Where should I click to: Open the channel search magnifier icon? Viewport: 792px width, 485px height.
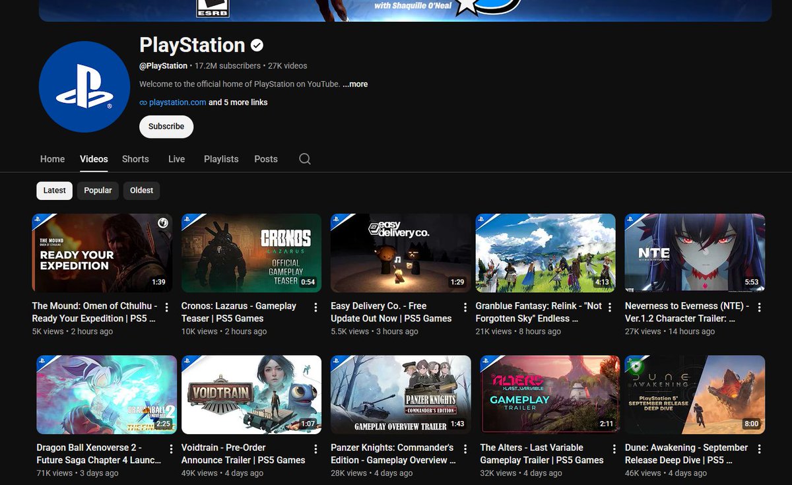point(304,159)
